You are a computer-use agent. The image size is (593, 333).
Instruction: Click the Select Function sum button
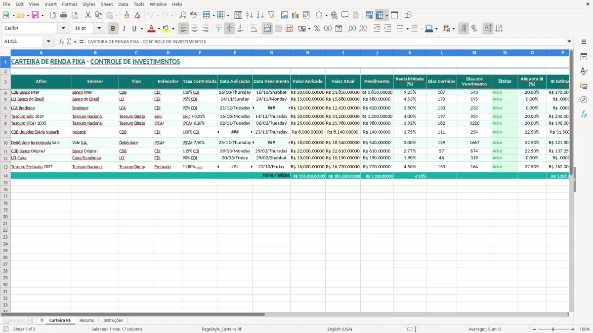point(69,41)
